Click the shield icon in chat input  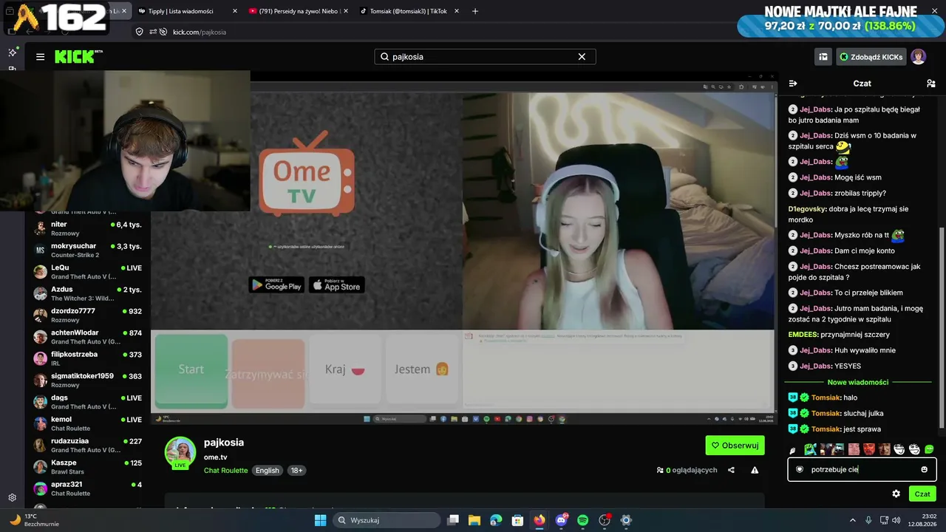(x=800, y=469)
